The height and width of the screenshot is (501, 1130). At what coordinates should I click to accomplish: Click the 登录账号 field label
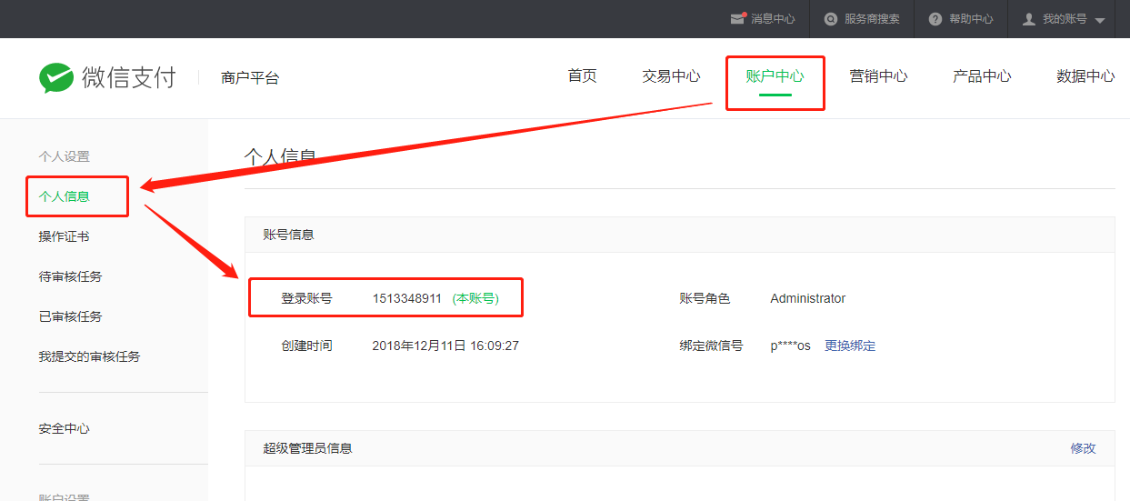(x=306, y=298)
